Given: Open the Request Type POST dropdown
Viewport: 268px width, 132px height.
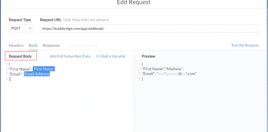Looking at the screenshot, I should 21,28.
